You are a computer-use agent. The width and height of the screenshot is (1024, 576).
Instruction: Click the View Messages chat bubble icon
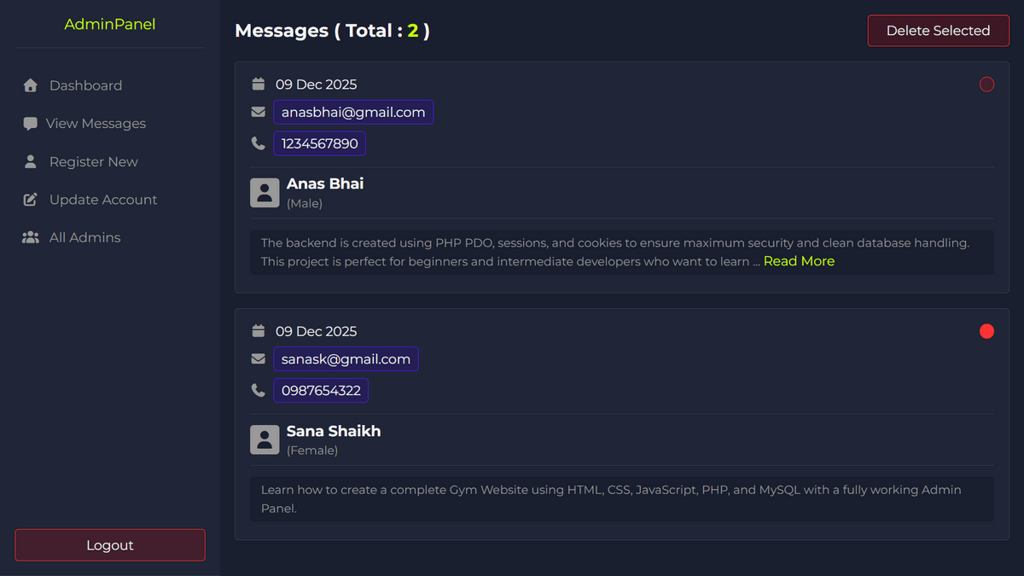pos(30,124)
